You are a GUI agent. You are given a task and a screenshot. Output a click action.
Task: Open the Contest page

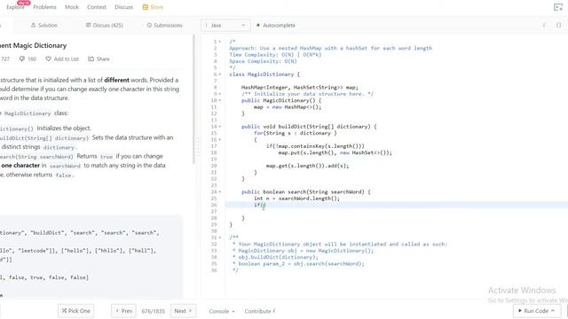tap(97, 7)
